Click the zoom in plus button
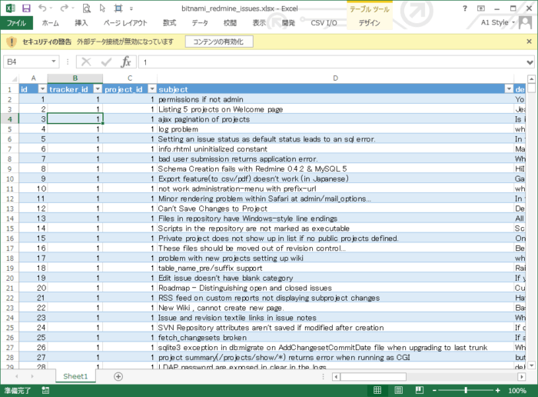Image resolution: width=538 pixels, height=397 pixels. [497, 391]
